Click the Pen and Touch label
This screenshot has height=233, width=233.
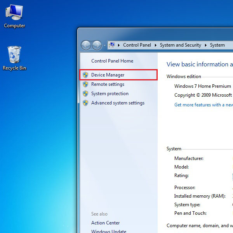[x=190, y=213]
